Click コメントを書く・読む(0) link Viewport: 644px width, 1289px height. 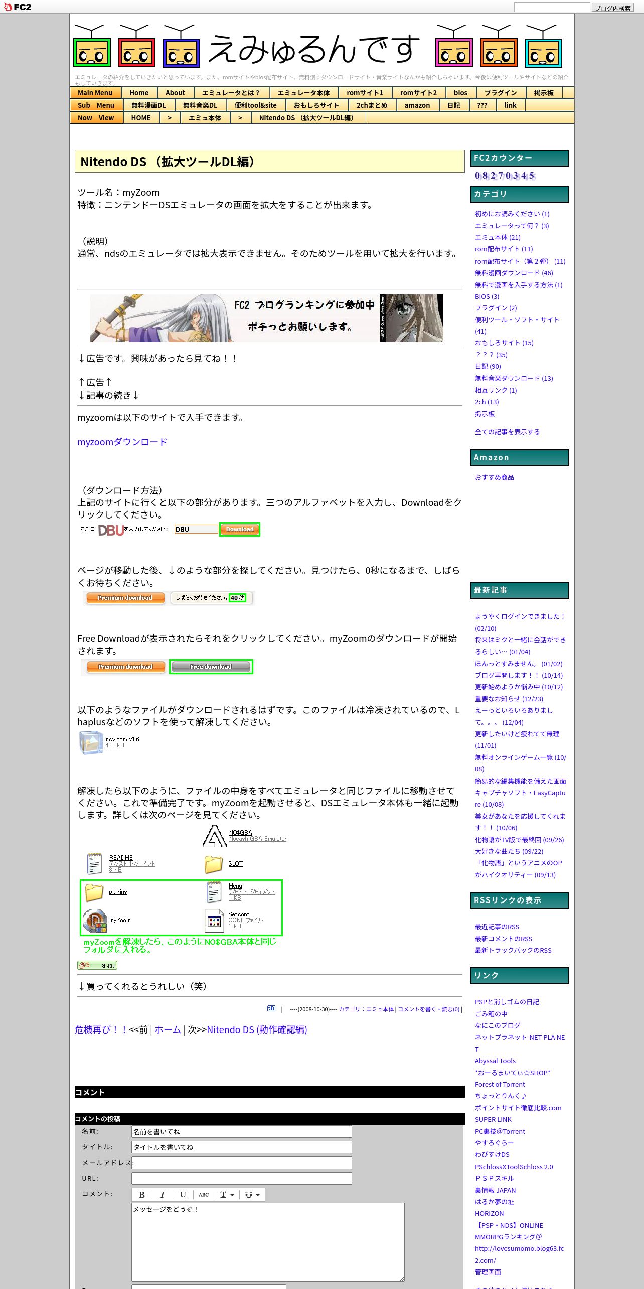tap(428, 1009)
